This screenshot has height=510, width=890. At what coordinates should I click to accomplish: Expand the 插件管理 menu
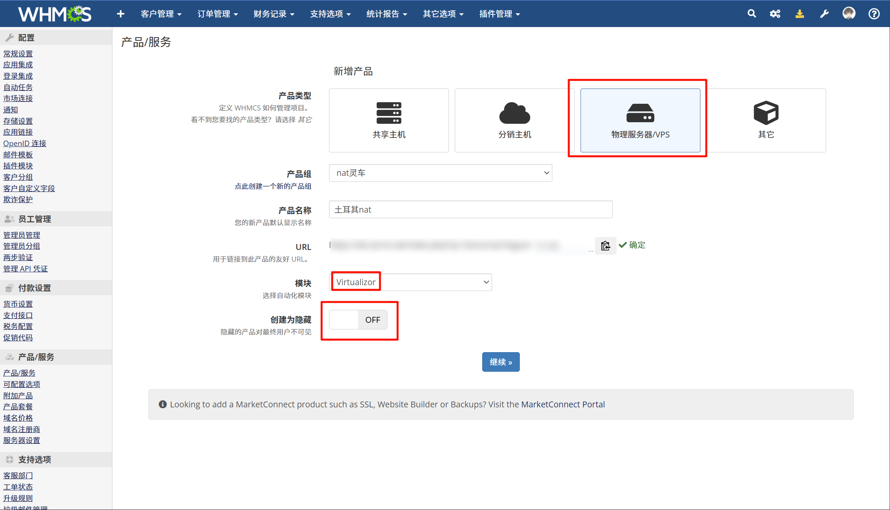point(499,14)
